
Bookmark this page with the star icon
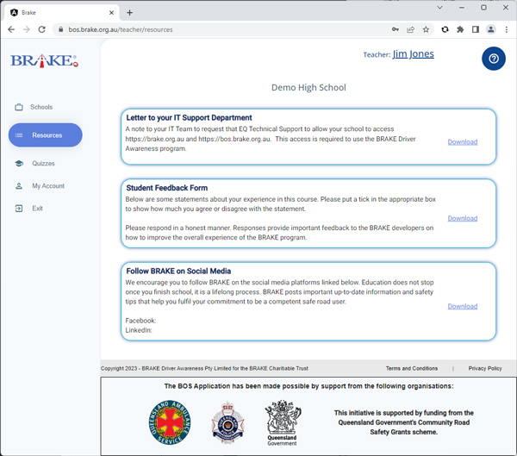click(426, 29)
